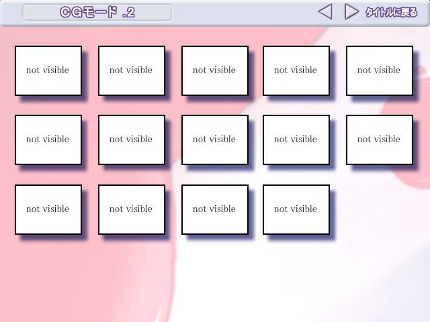The height and width of the screenshot is (322, 430).
Task: Click タイトルに戻る to return to title
Action: point(391,12)
